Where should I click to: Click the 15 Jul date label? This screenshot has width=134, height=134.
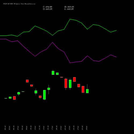click(x=44, y=128)
